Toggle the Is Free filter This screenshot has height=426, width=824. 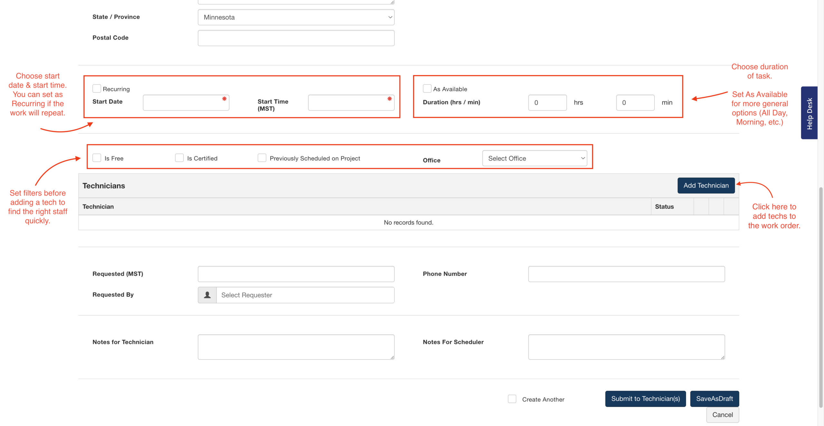click(x=97, y=158)
